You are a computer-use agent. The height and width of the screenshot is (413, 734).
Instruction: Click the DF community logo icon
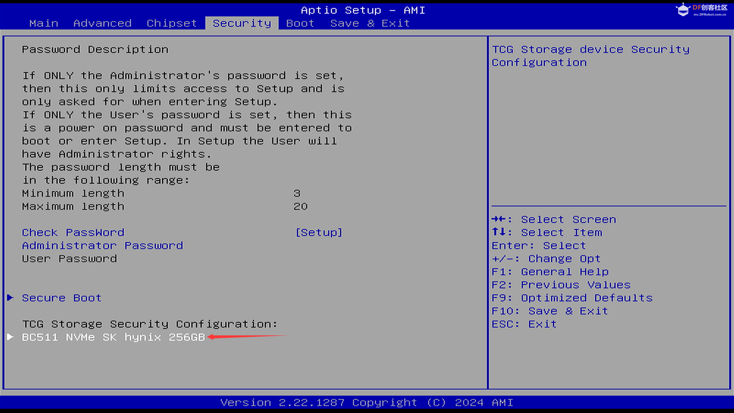click(683, 10)
